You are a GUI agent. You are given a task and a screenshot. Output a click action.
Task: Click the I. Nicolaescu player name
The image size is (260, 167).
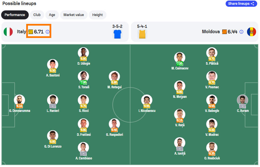(x=147, y=111)
